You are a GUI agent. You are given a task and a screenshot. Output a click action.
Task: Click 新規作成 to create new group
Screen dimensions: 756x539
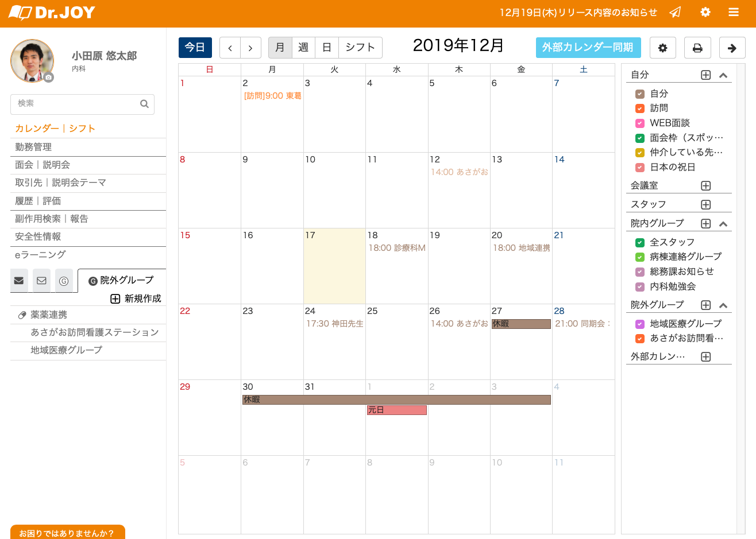tap(136, 298)
